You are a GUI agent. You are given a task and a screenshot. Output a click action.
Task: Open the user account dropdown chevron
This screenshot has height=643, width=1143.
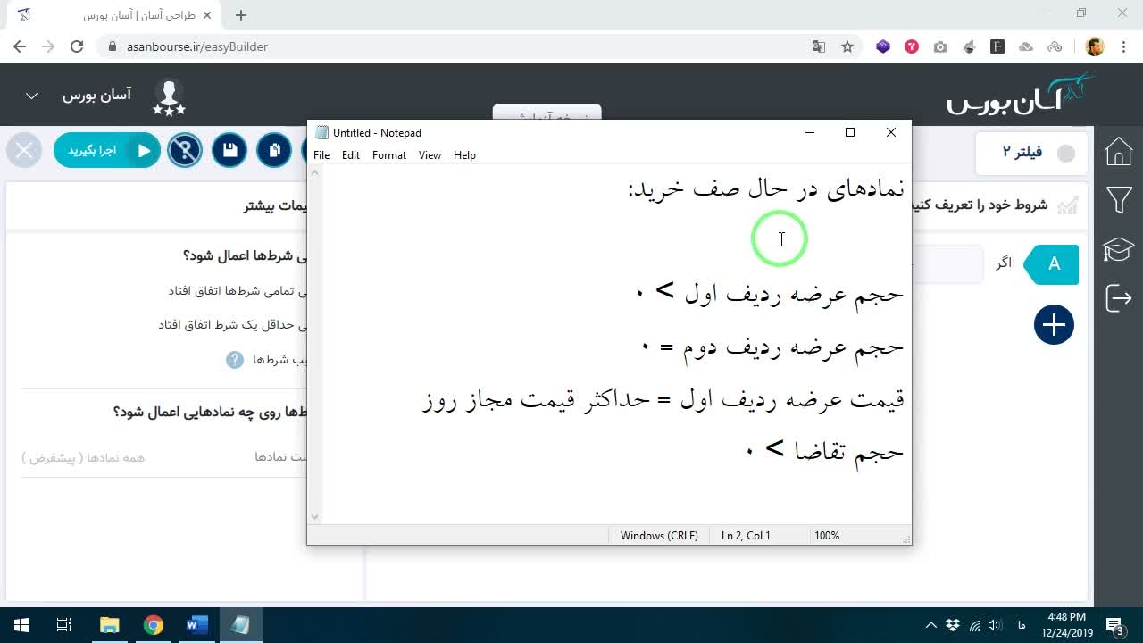31,96
